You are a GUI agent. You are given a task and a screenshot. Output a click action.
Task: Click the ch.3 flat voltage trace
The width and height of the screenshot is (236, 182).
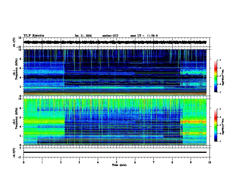pyautogui.click(x=115, y=152)
